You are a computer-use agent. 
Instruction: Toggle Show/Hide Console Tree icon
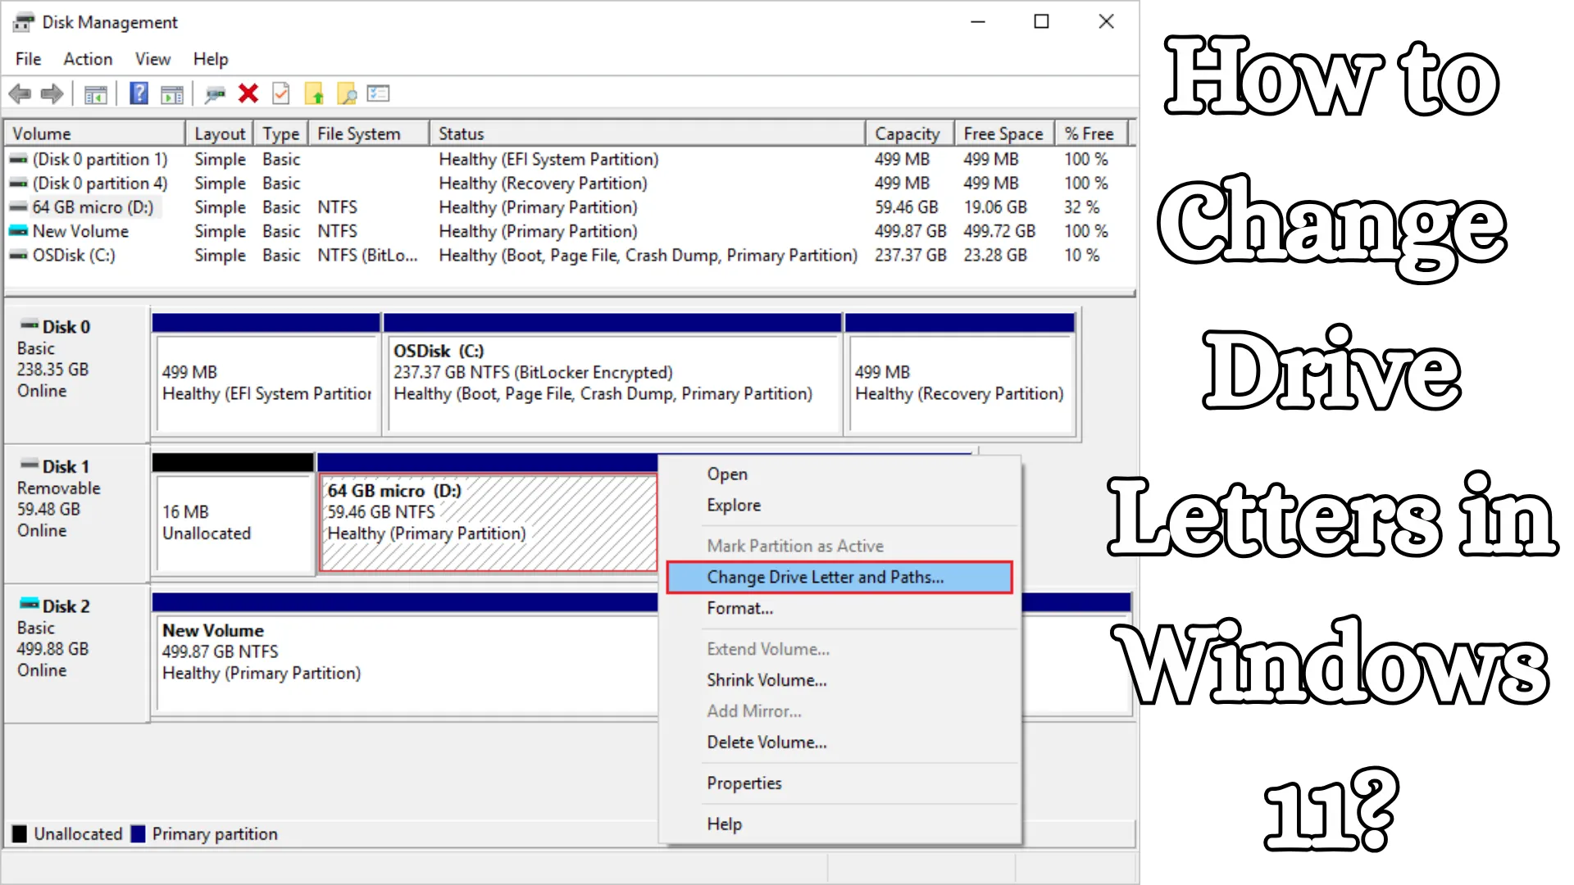[95, 94]
